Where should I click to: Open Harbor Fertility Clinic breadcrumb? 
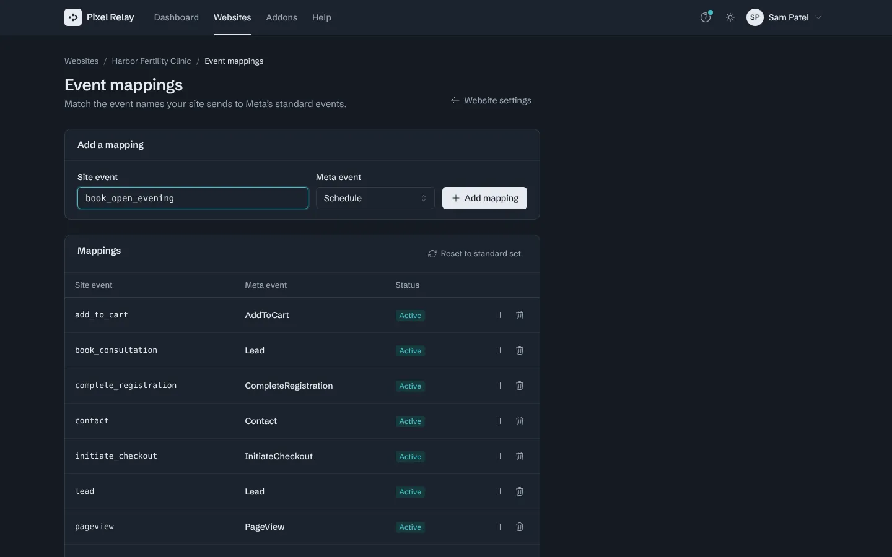click(151, 61)
